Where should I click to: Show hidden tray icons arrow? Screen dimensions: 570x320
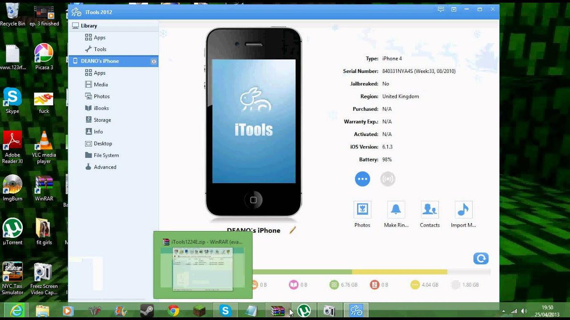504,311
